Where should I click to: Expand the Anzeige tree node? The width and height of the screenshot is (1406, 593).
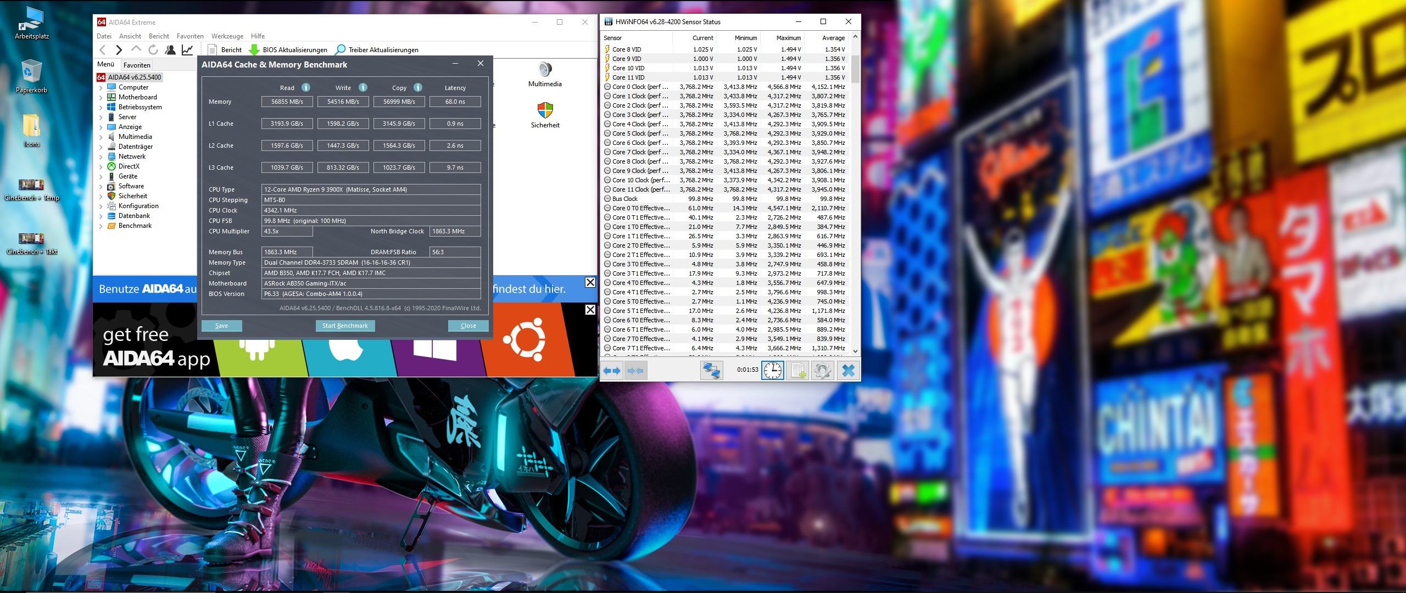[101, 127]
